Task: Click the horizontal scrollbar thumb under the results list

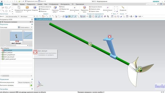Action: [x=6, y=76]
